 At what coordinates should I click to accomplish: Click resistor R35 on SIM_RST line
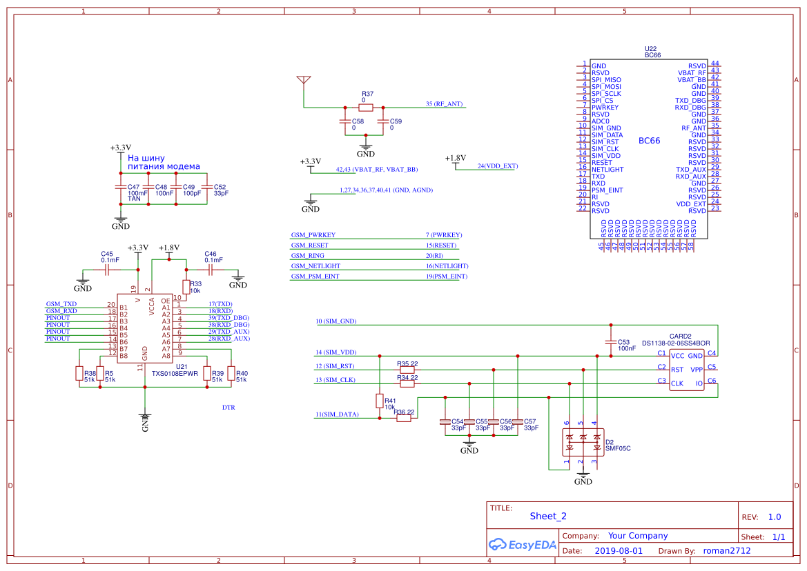coord(407,370)
